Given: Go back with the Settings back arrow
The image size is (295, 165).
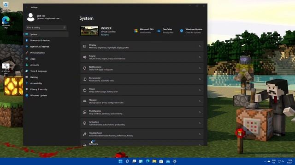Looking at the screenshot, I should (x=27, y=7).
